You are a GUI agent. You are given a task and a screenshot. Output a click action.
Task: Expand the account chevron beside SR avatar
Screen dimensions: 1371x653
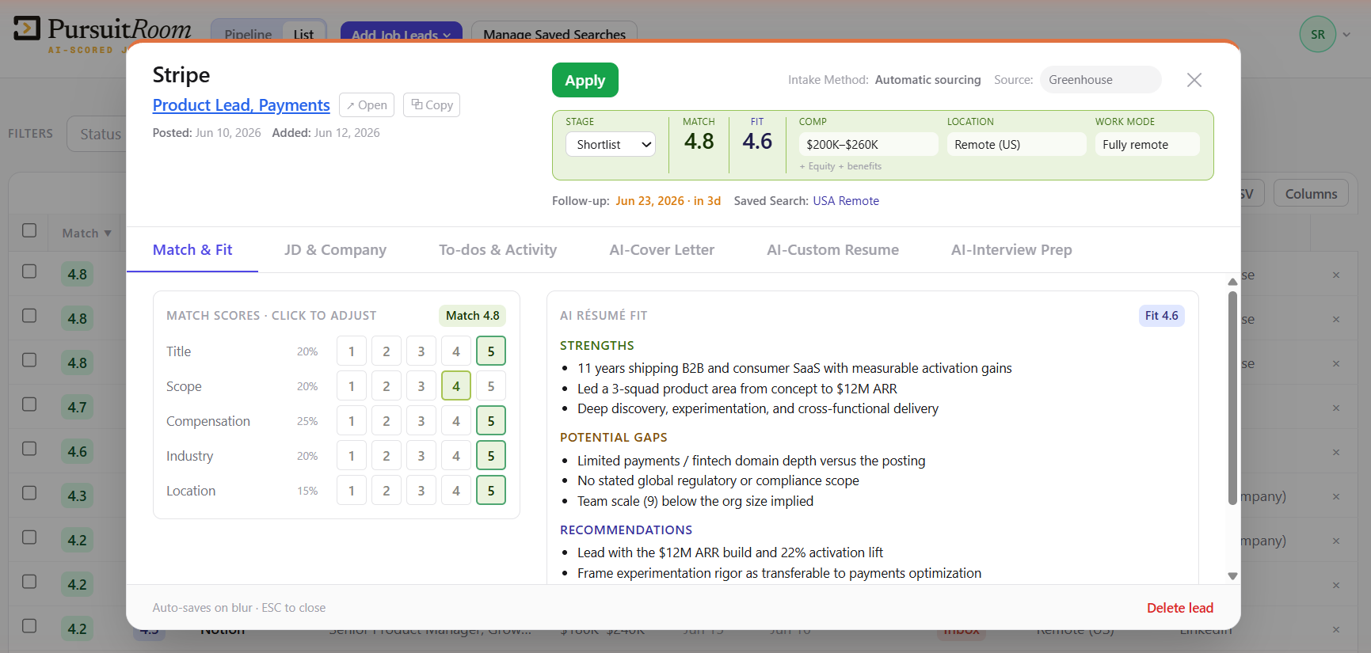point(1346,35)
